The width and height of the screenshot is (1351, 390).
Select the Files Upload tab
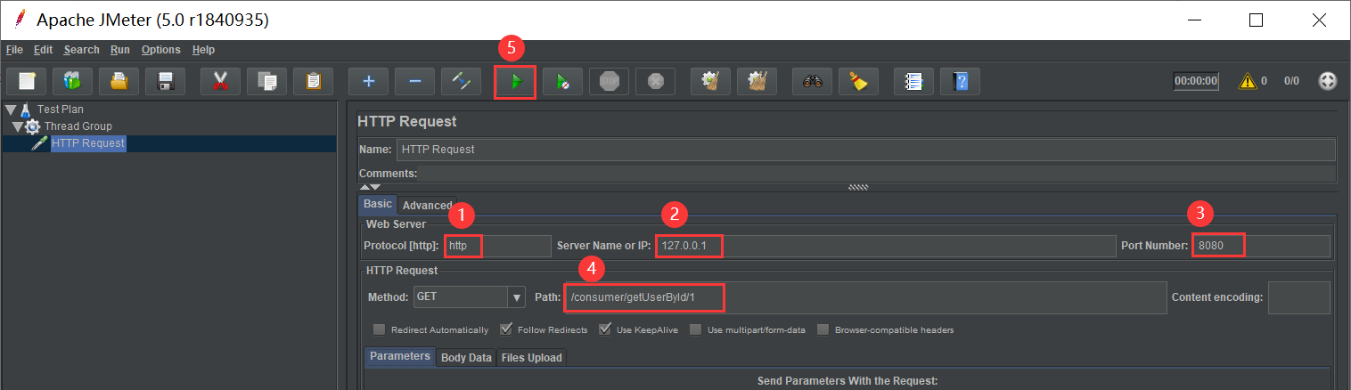(532, 357)
